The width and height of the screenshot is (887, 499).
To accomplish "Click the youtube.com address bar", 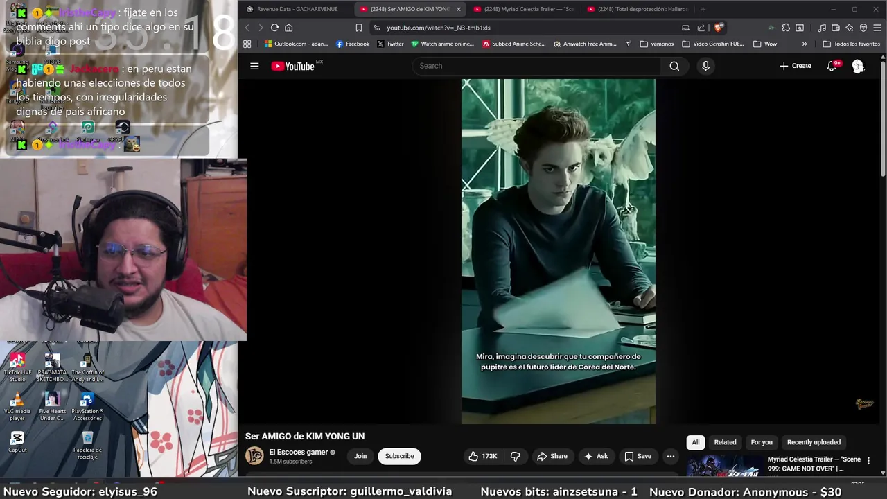I will [527, 28].
